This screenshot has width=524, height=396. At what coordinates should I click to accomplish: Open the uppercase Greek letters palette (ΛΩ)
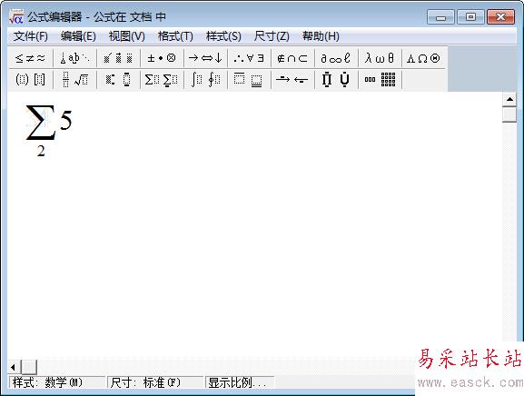[x=423, y=58]
